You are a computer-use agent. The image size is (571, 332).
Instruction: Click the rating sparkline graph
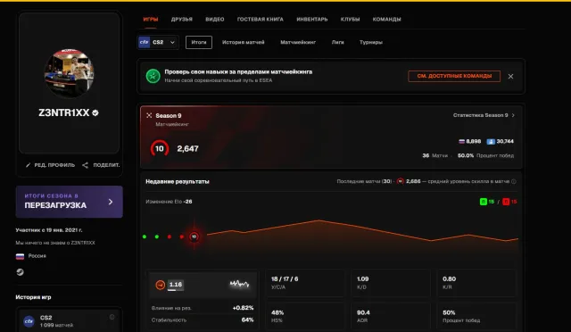(x=239, y=284)
